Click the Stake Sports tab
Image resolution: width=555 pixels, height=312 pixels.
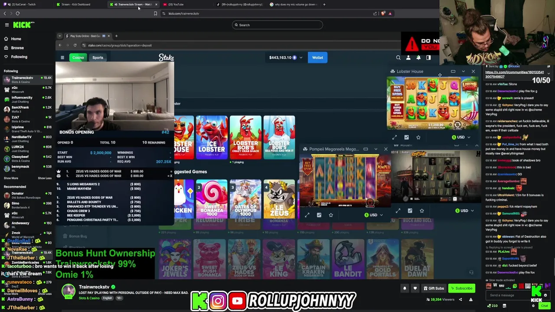pyautogui.click(x=98, y=58)
